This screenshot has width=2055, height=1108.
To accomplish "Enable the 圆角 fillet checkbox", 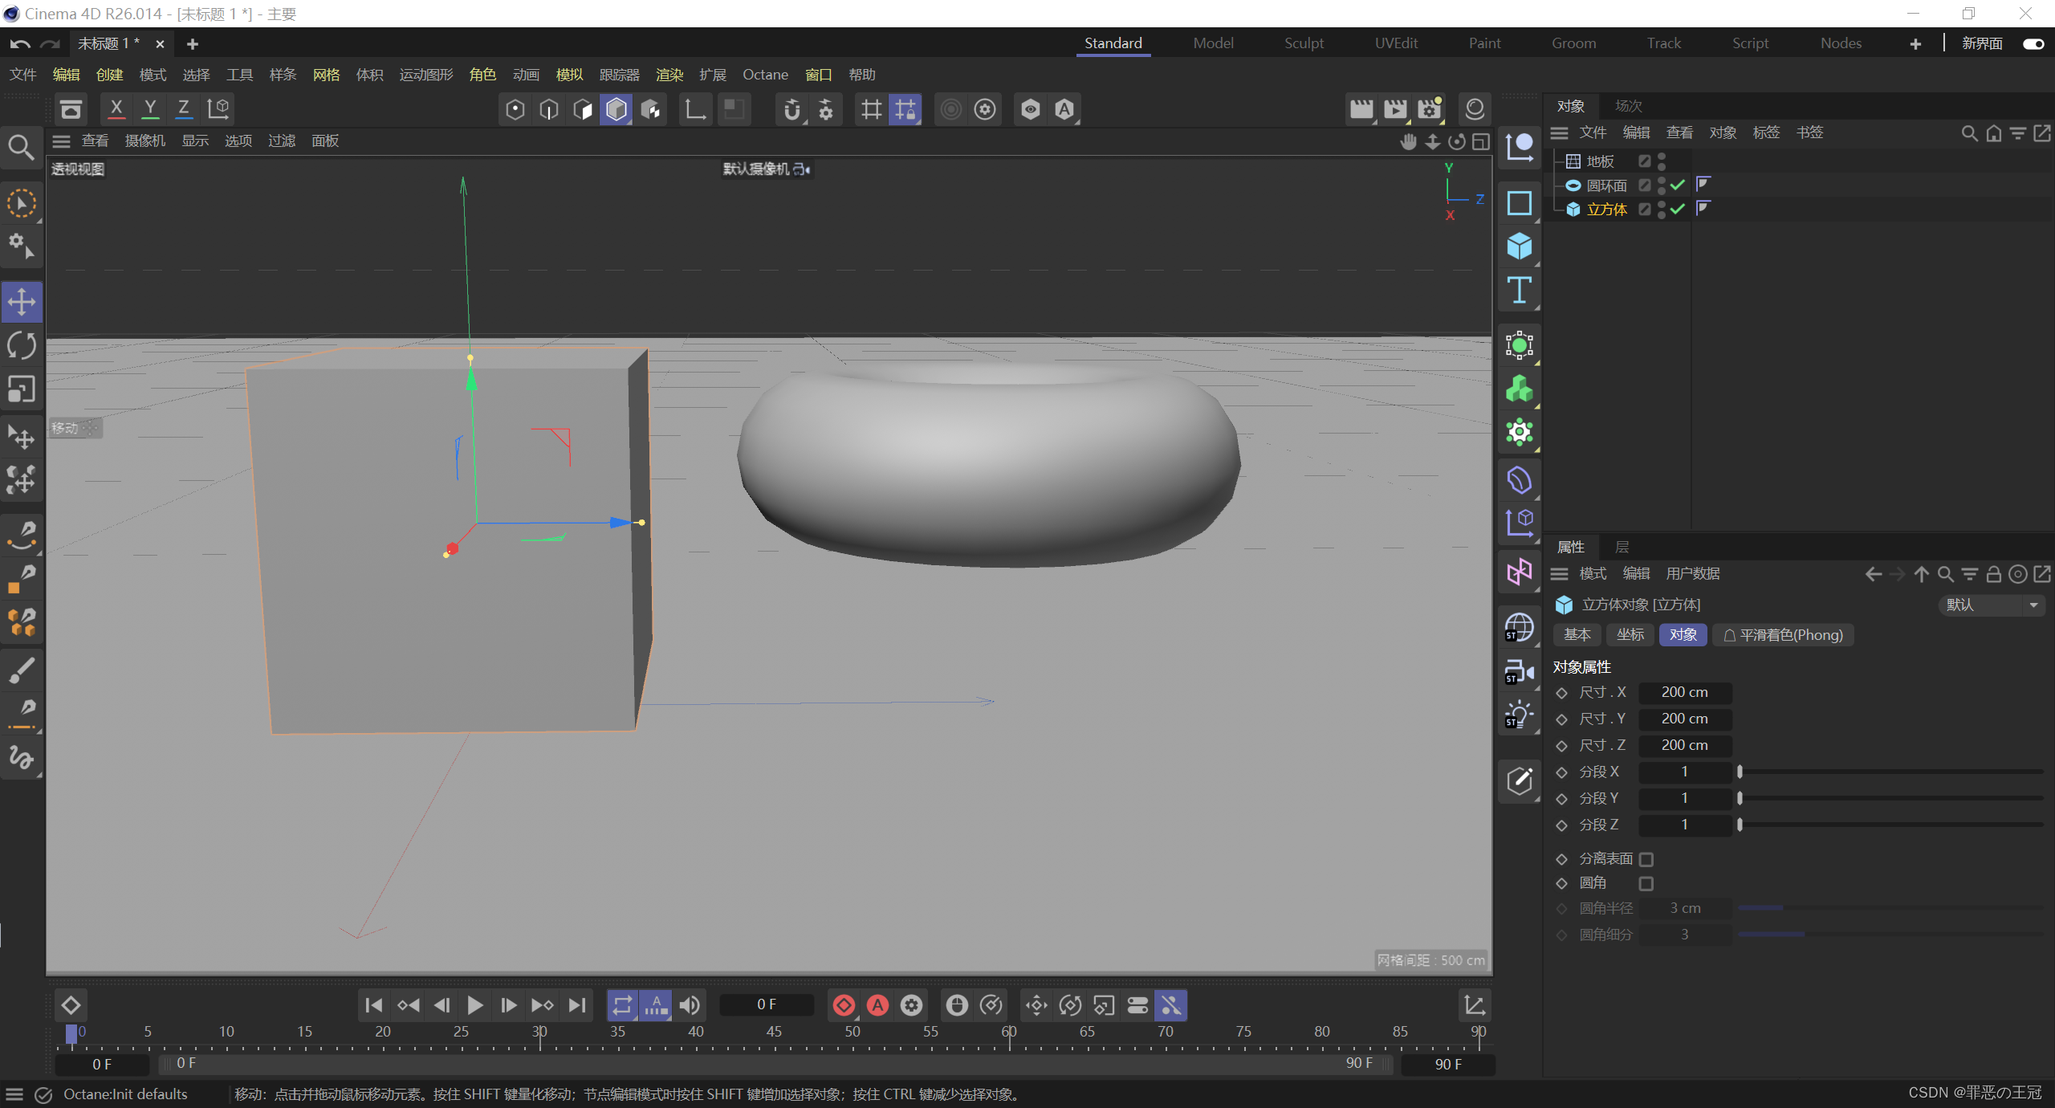I will (x=1646, y=883).
